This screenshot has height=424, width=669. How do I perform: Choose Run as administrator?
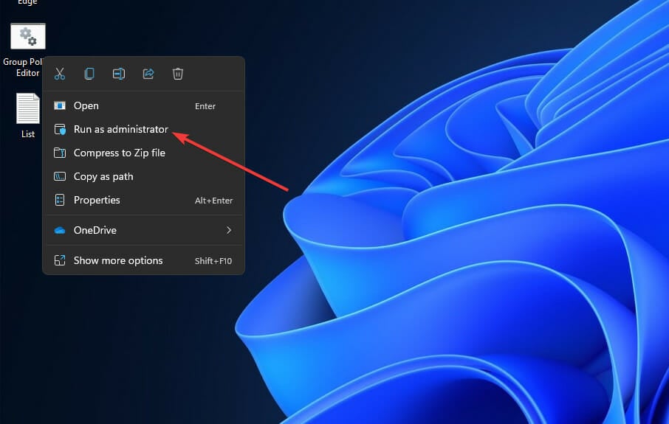144,129
